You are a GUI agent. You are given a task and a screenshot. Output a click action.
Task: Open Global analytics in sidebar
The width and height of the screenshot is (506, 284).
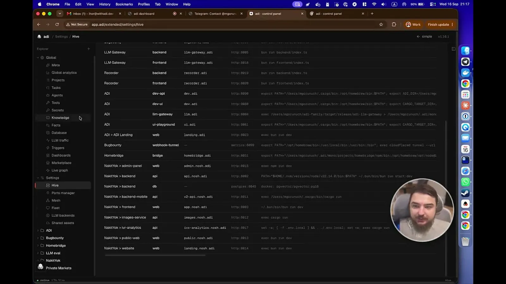point(64,73)
